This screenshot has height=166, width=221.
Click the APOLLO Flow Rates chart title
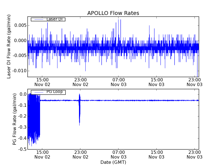pyautogui.click(x=113, y=13)
